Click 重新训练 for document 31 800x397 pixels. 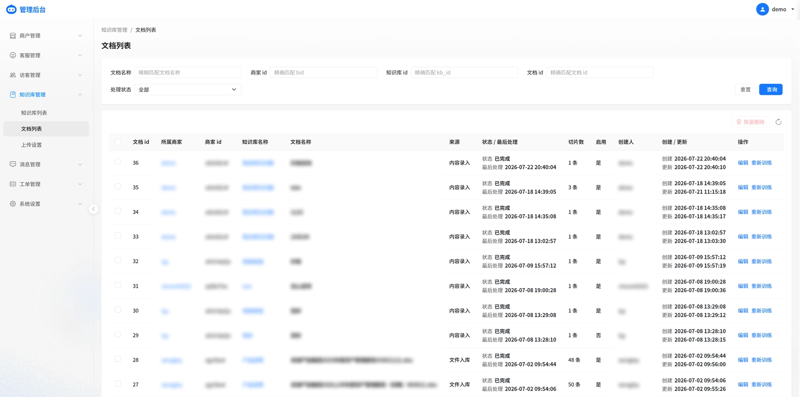pos(761,286)
